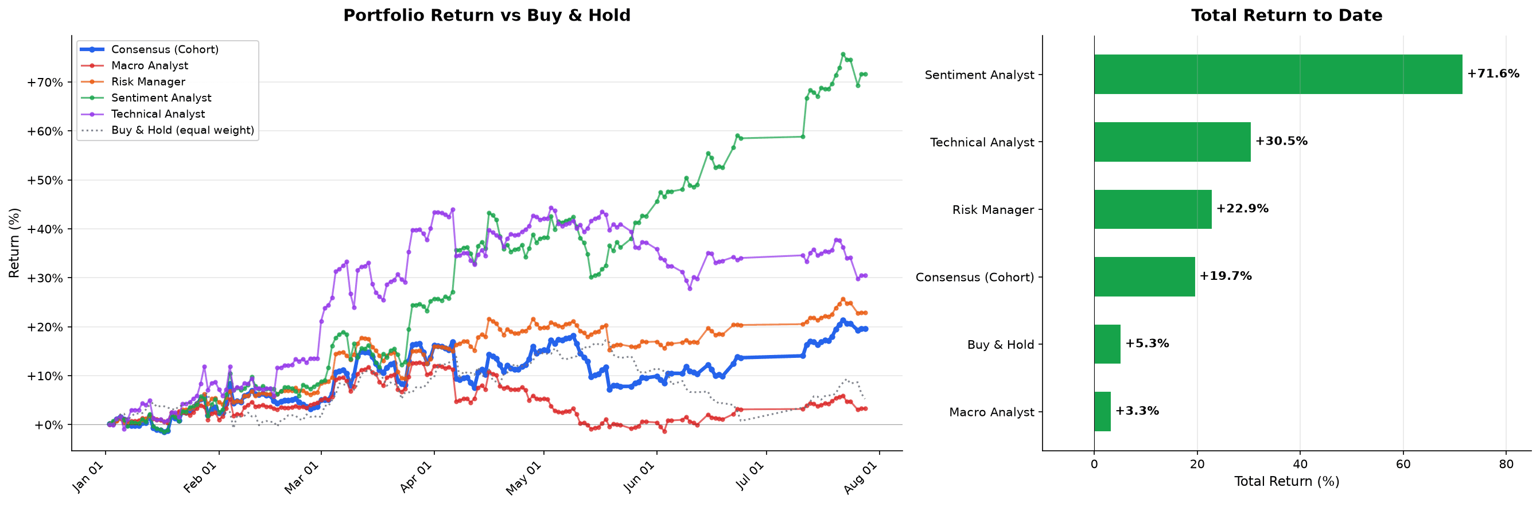Click the Consensus (Cohort) legend entry
The height and width of the screenshot is (507, 1540).
point(150,50)
